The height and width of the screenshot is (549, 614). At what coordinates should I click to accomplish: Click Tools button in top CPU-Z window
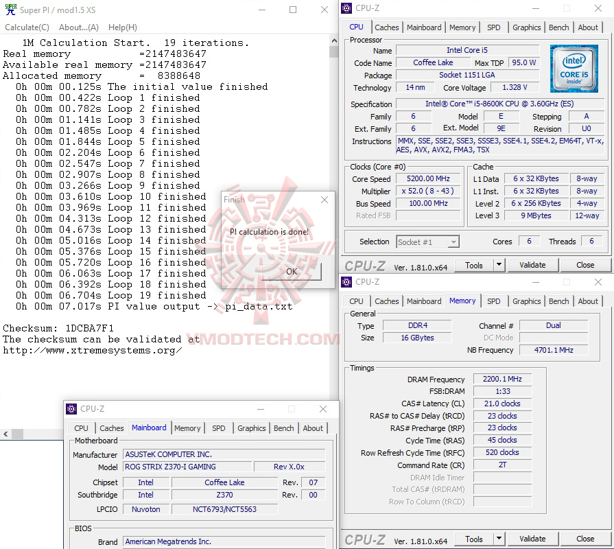pyautogui.click(x=474, y=265)
